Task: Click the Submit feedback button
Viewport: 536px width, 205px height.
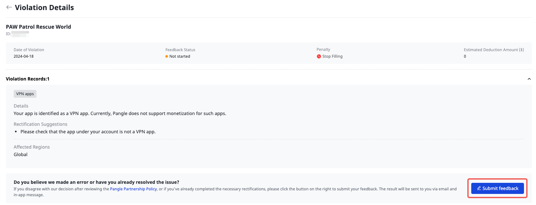Action: 497,188
